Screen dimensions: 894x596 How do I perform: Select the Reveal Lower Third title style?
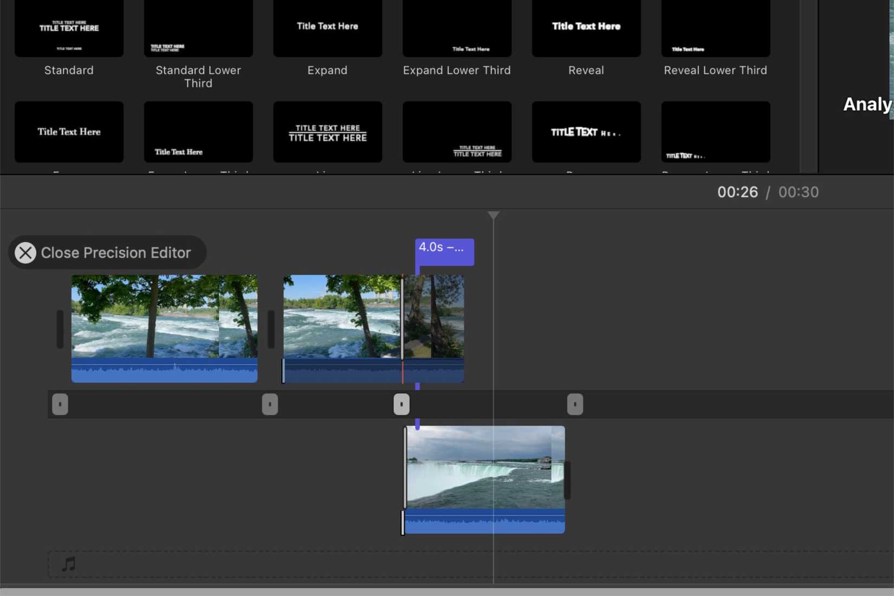(715, 28)
